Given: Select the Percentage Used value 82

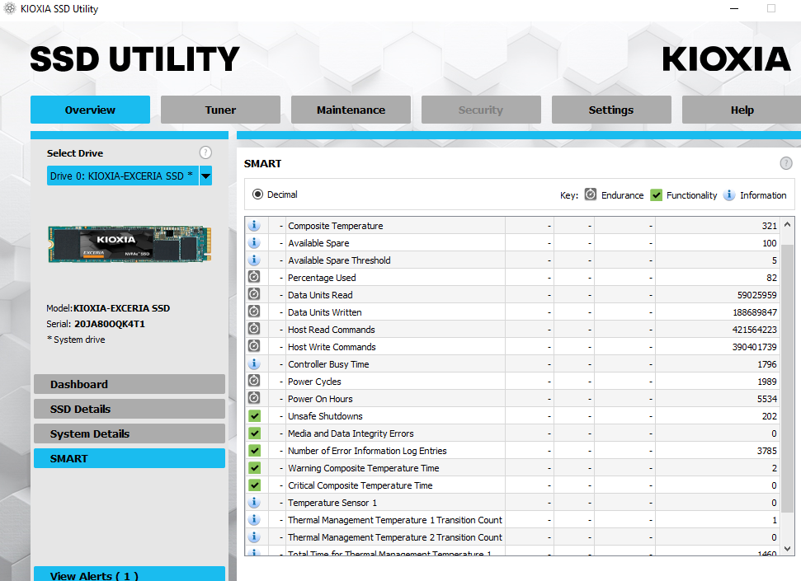Looking at the screenshot, I should [771, 278].
